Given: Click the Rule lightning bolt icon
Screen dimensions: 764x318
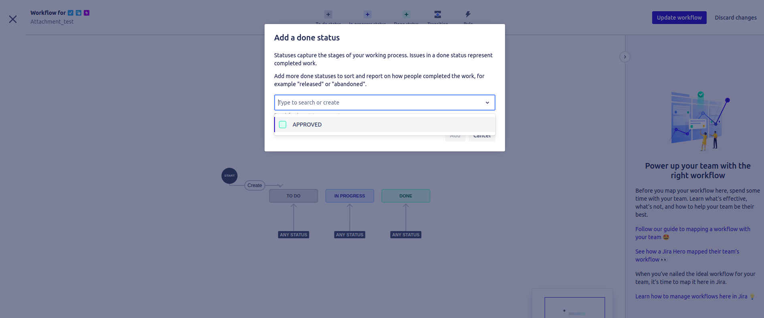Looking at the screenshot, I should (x=468, y=14).
